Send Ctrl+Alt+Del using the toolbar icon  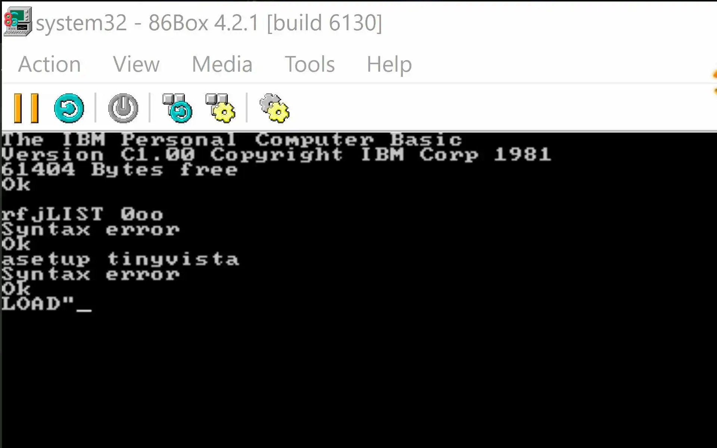[x=177, y=108]
